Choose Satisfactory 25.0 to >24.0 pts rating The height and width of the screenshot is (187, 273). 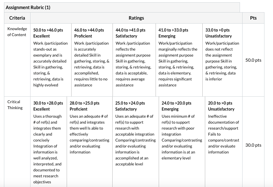click(136, 142)
